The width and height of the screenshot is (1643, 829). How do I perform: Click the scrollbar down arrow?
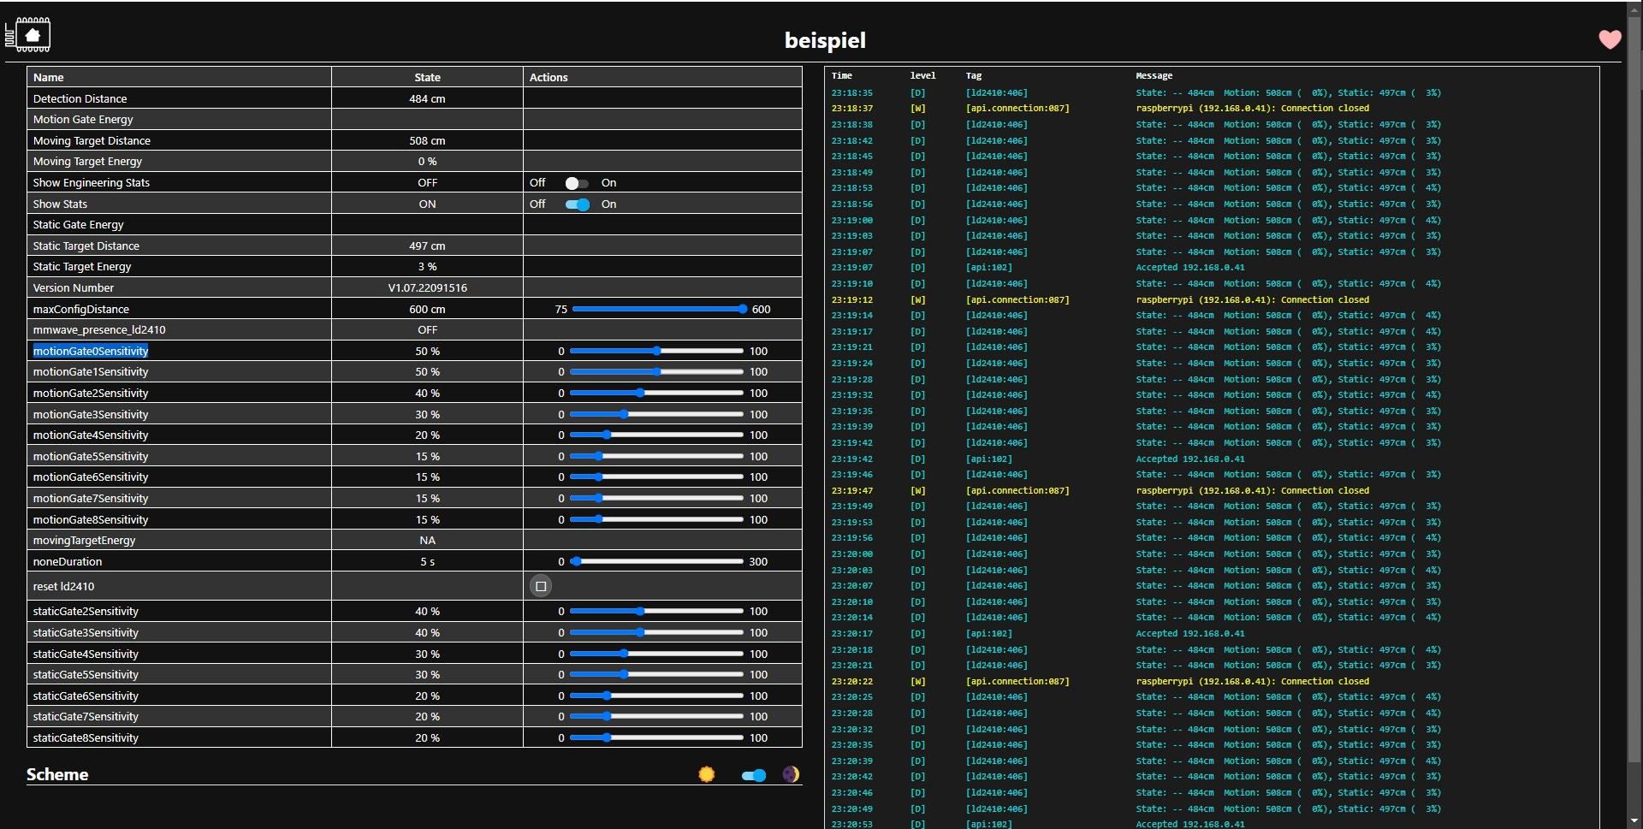click(1634, 821)
